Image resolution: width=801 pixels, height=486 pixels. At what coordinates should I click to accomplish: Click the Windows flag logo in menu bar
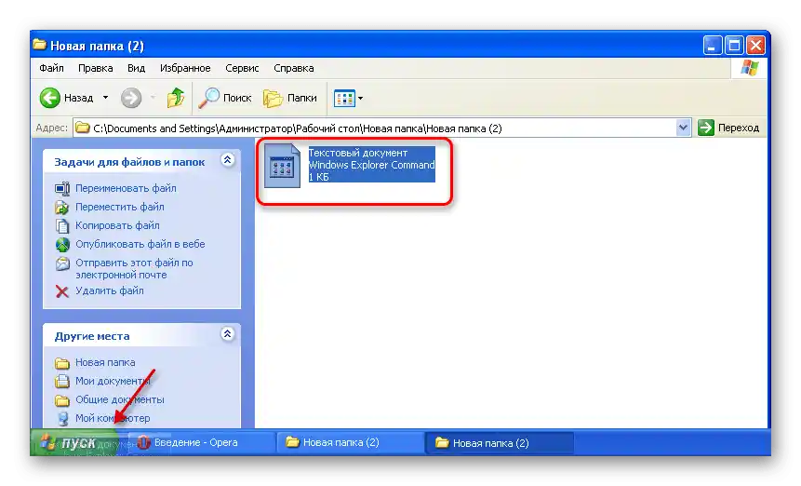click(750, 67)
